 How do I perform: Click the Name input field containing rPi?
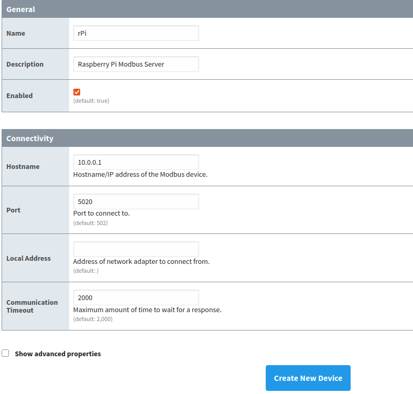(136, 33)
